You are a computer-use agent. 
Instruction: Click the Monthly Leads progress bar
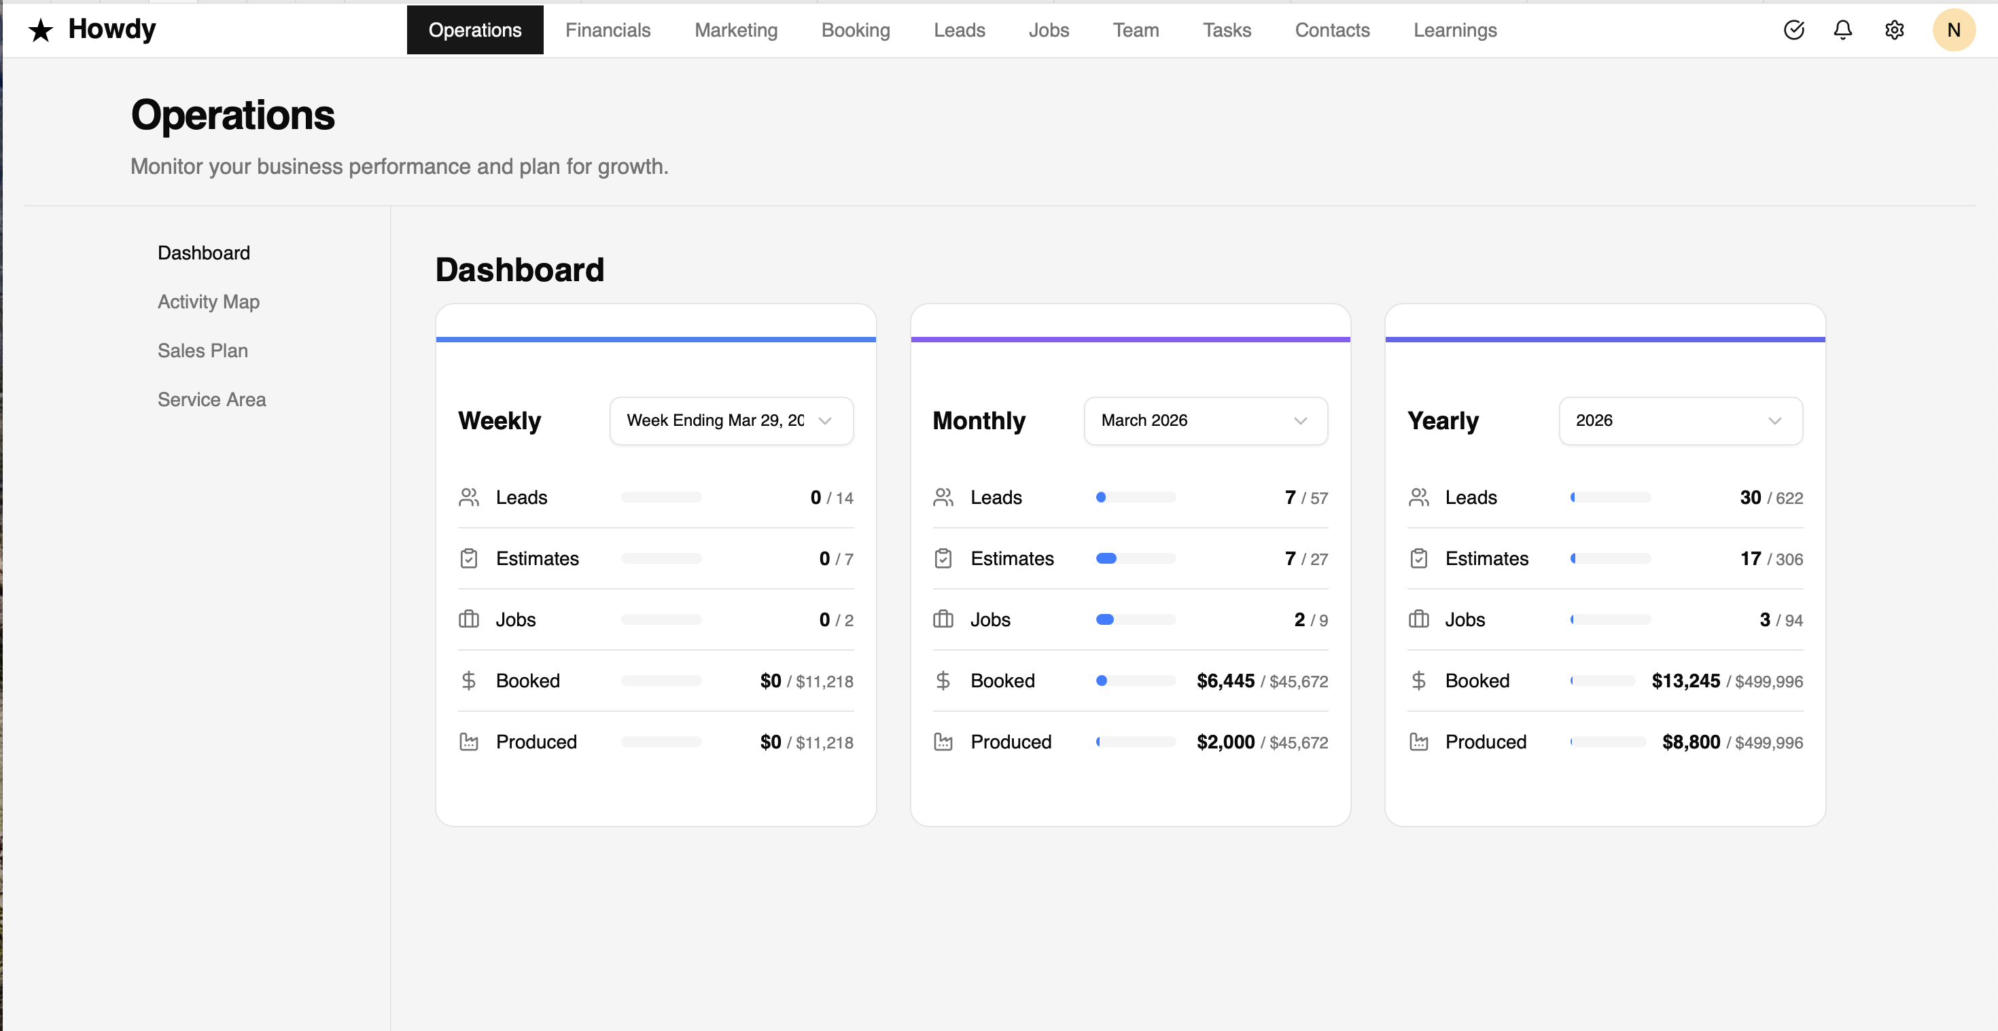tap(1135, 497)
